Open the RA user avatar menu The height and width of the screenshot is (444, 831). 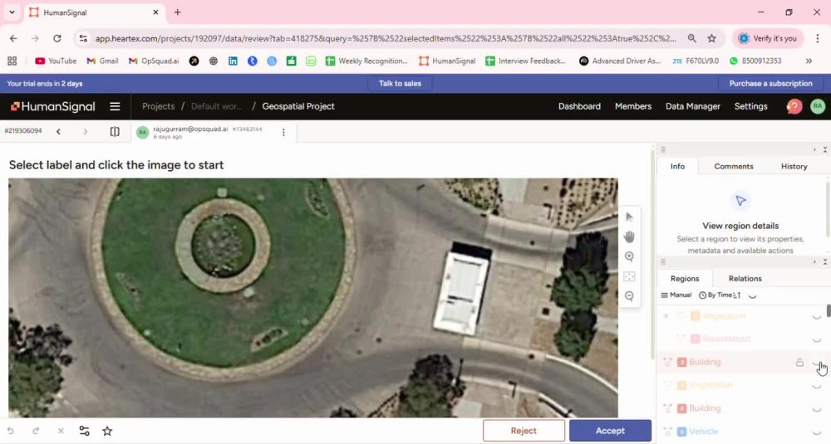click(x=817, y=106)
